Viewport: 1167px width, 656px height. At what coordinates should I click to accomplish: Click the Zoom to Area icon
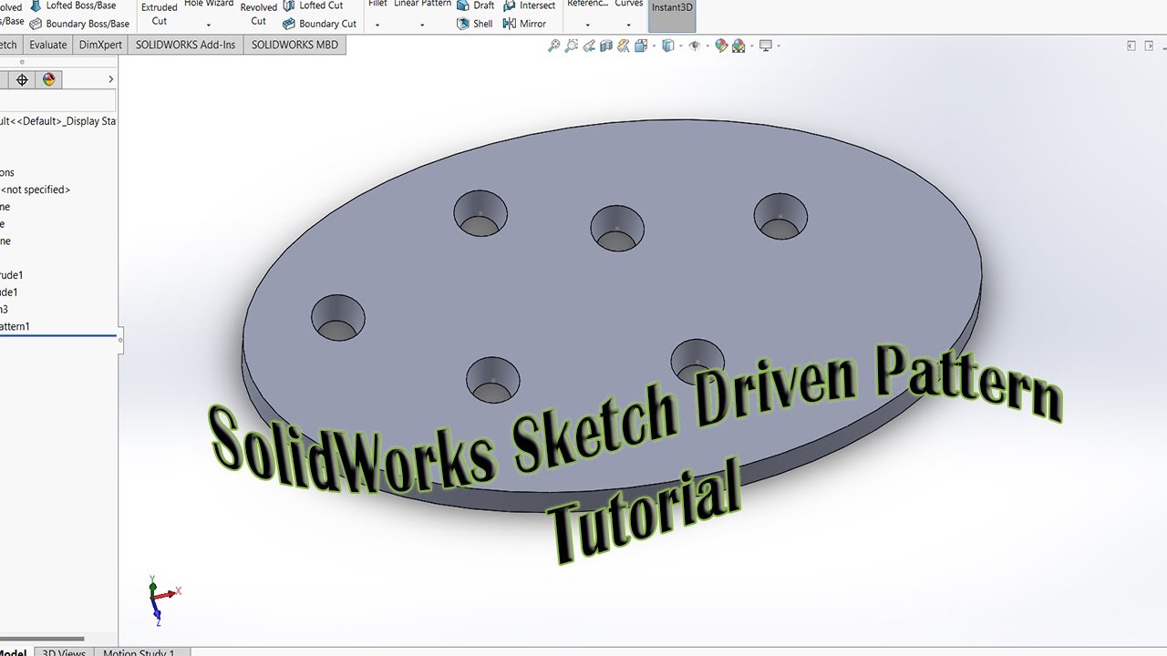[571, 46]
